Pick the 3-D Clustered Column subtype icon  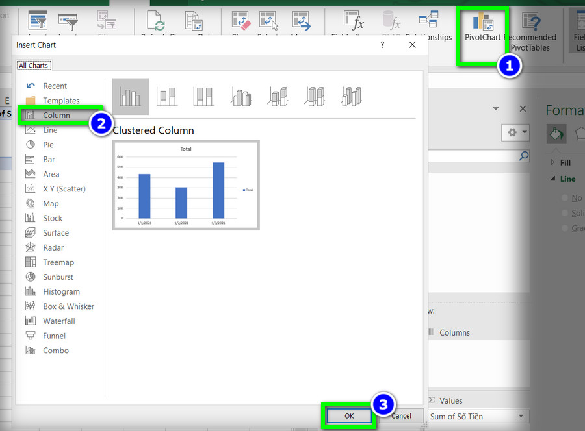point(240,97)
